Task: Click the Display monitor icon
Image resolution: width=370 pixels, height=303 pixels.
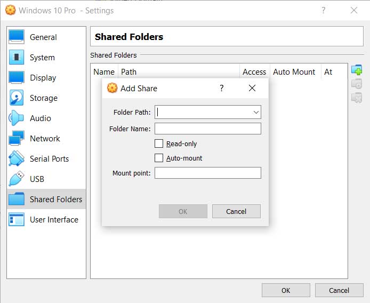Action: pyautogui.click(x=17, y=77)
